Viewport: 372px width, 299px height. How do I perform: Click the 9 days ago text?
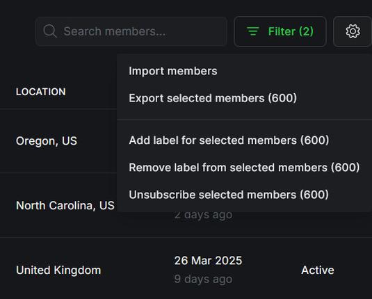[x=203, y=279]
